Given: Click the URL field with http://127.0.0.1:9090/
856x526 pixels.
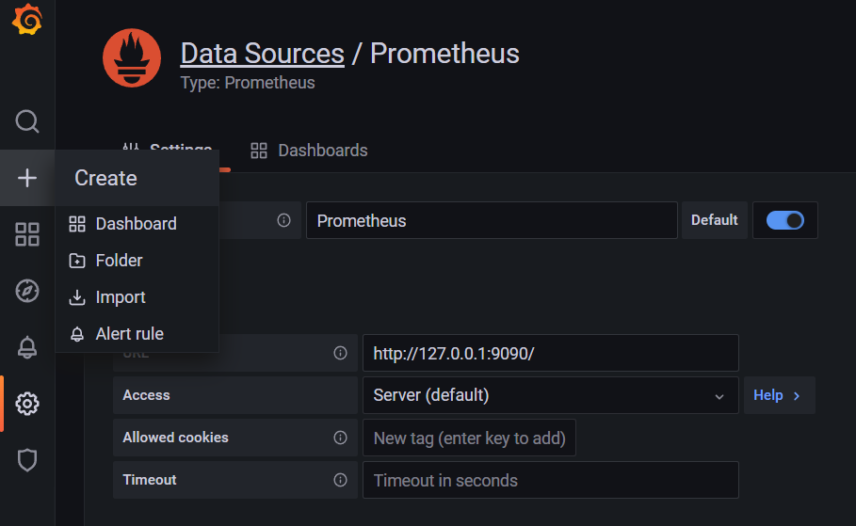Looking at the screenshot, I should coord(550,353).
